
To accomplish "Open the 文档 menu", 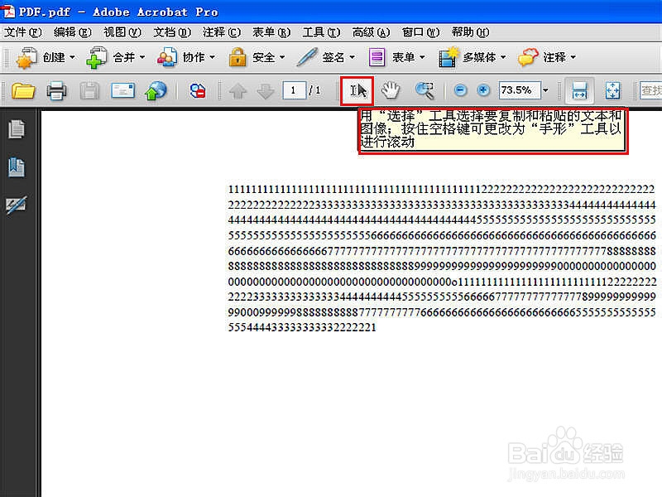I will click(x=172, y=32).
